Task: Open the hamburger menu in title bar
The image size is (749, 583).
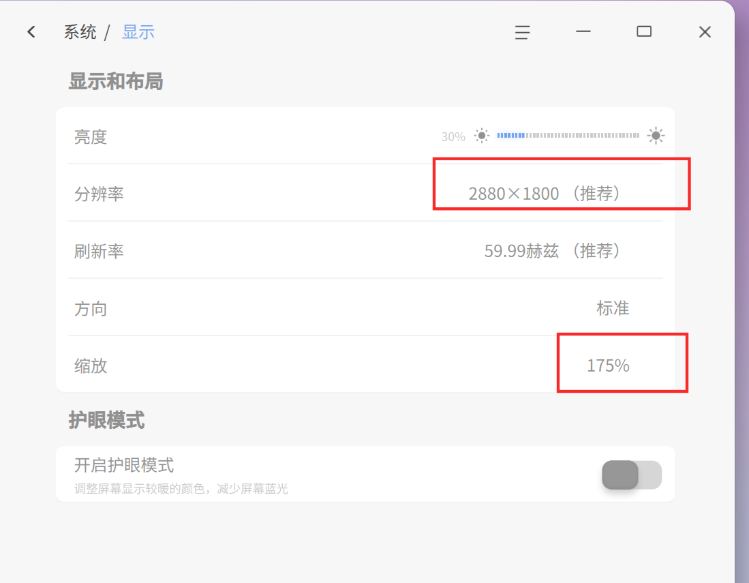Action: (x=522, y=32)
